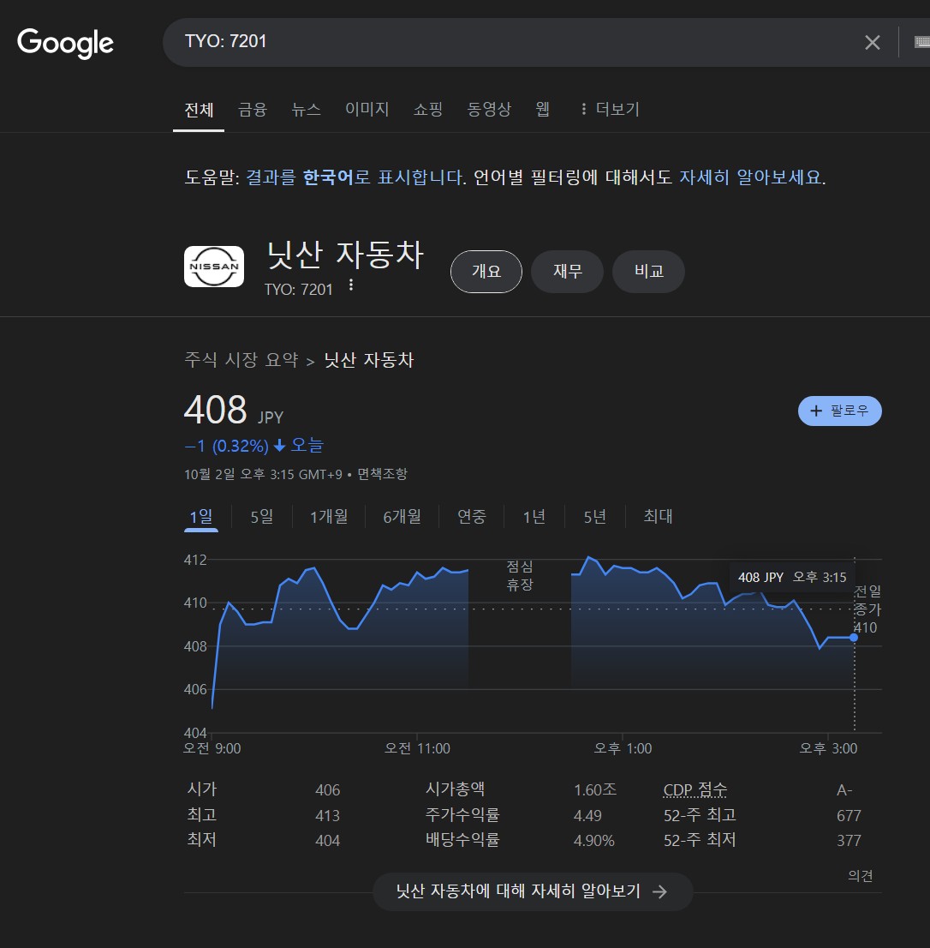Viewport: 930px width, 948px height.
Task: Click the CDP 점수 label
Action: pyautogui.click(x=695, y=789)
